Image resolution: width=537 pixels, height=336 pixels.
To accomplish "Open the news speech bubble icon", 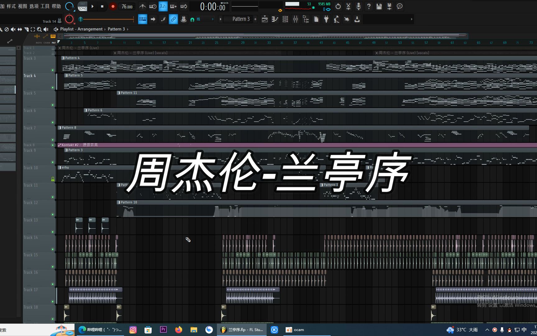I will pos(400,6).
